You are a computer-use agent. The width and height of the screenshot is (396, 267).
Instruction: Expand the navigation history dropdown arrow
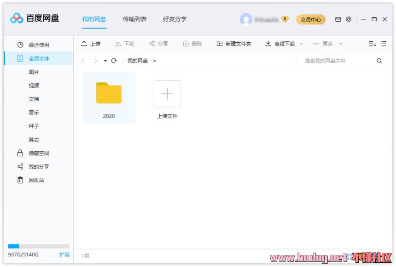[105, 61]
